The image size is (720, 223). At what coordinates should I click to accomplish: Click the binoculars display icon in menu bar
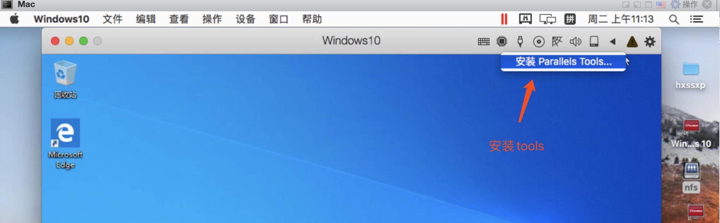click(525, 19)
